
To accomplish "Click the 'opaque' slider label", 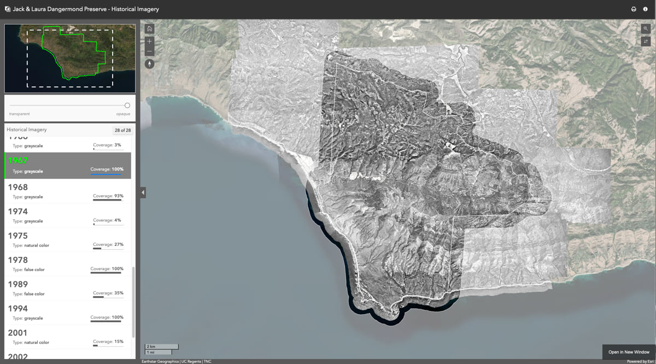I will (x=123, y=114).
